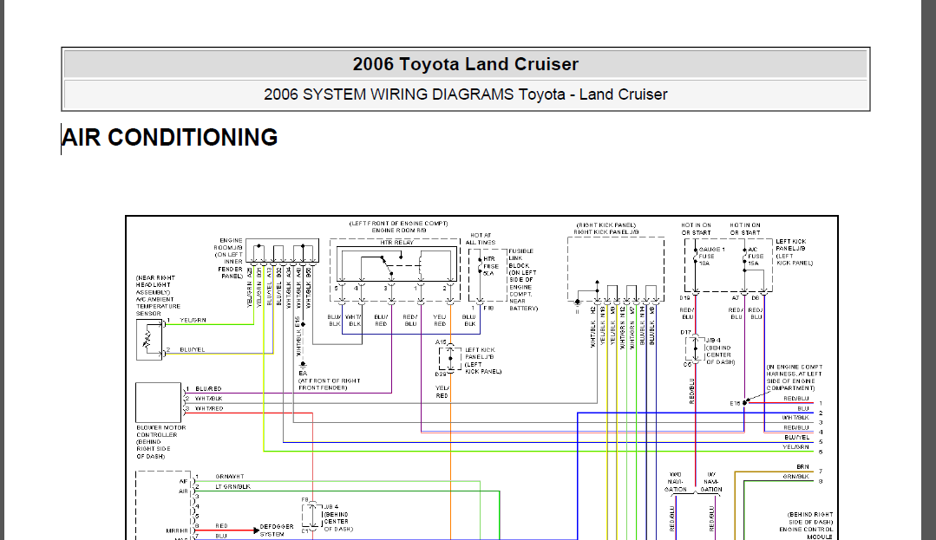The image size is (936, 540).
Task: Click the "ENGINE ROOM R/B" label
Action: click(x=399, y=231)
